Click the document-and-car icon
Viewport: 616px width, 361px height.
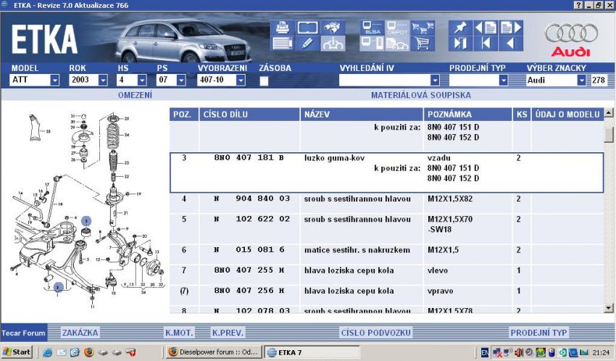(397, 43)
